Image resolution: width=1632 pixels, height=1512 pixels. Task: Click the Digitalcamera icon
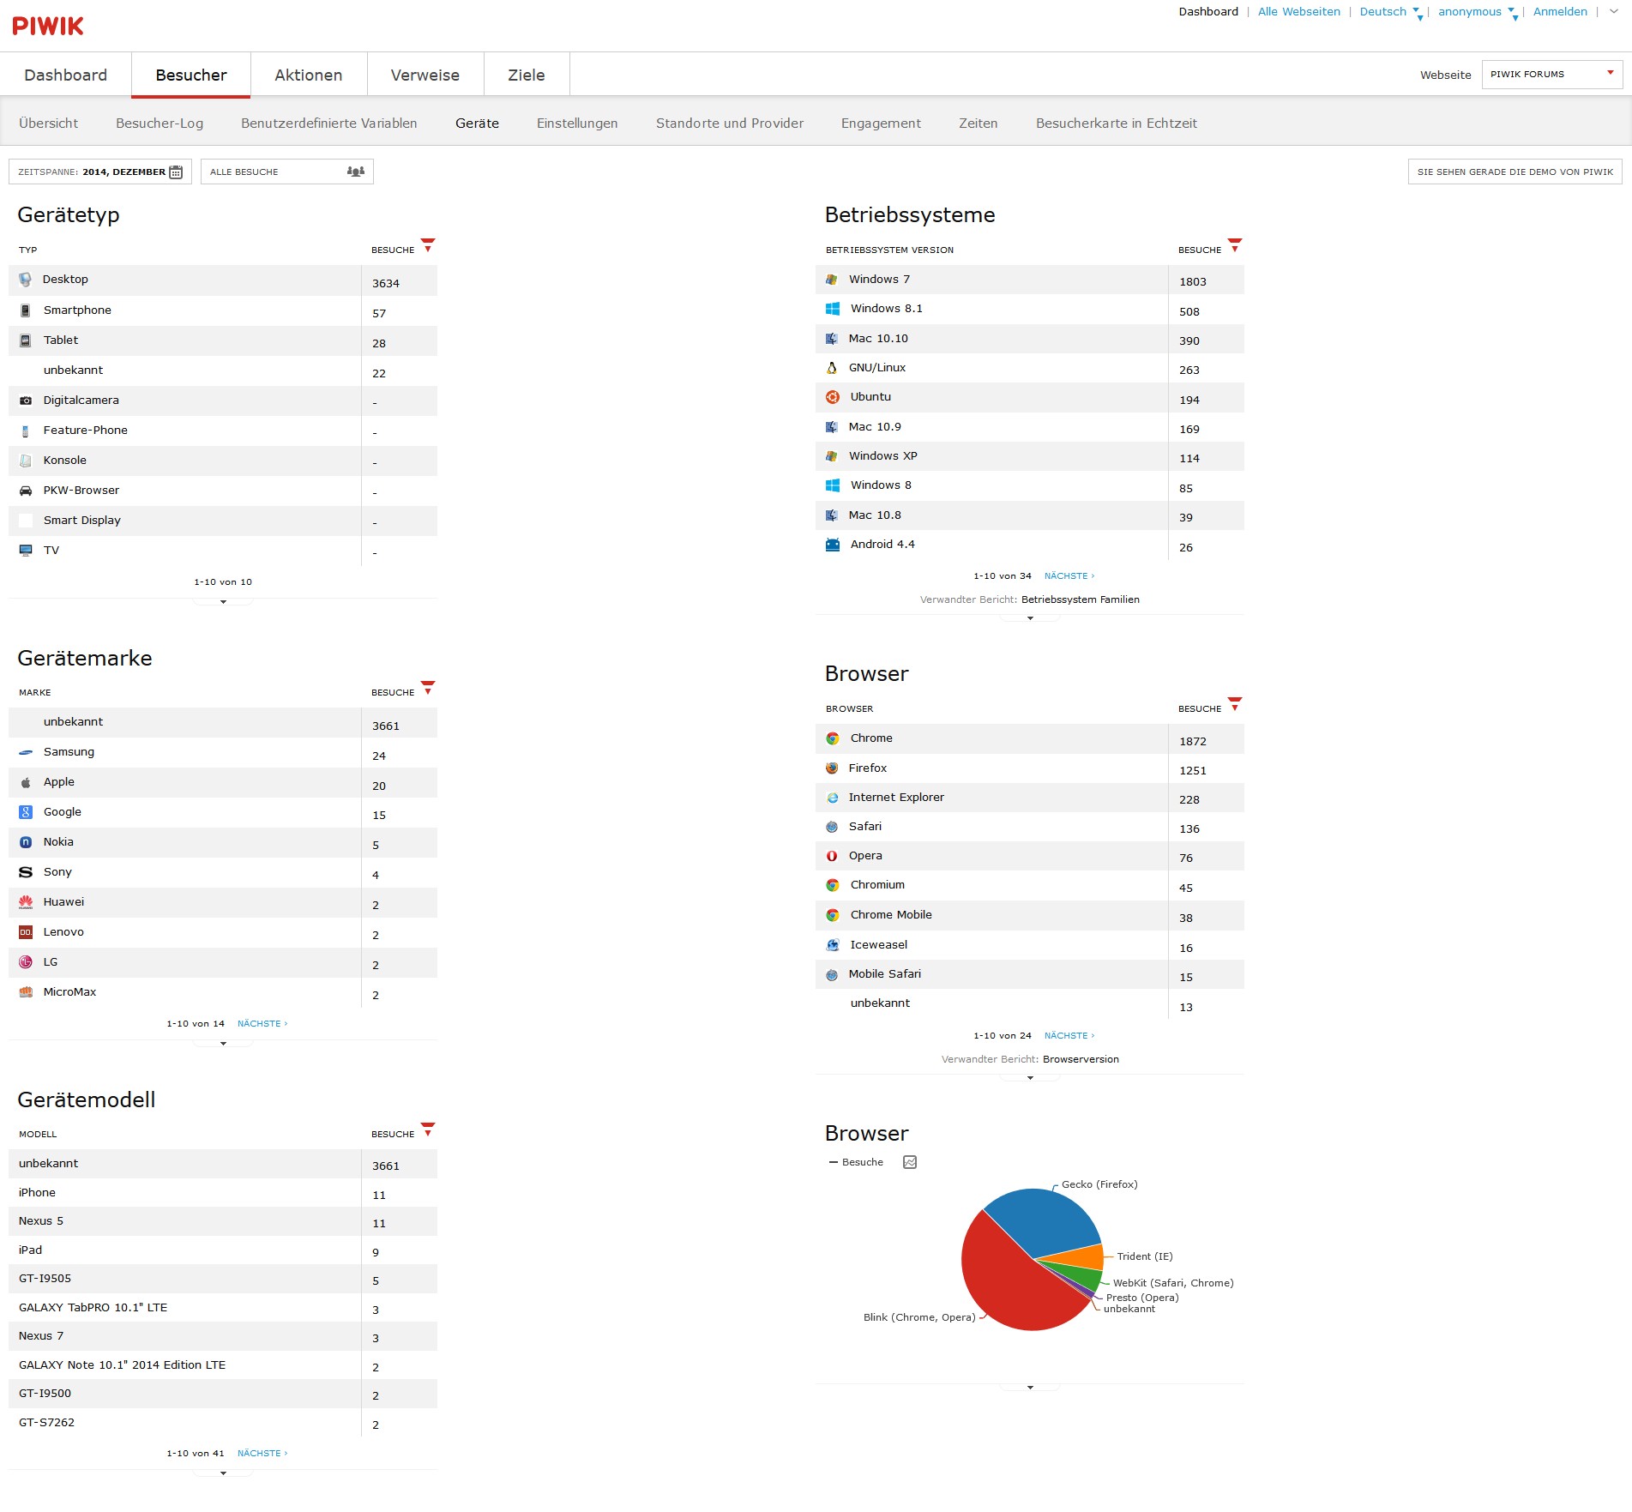26,401
